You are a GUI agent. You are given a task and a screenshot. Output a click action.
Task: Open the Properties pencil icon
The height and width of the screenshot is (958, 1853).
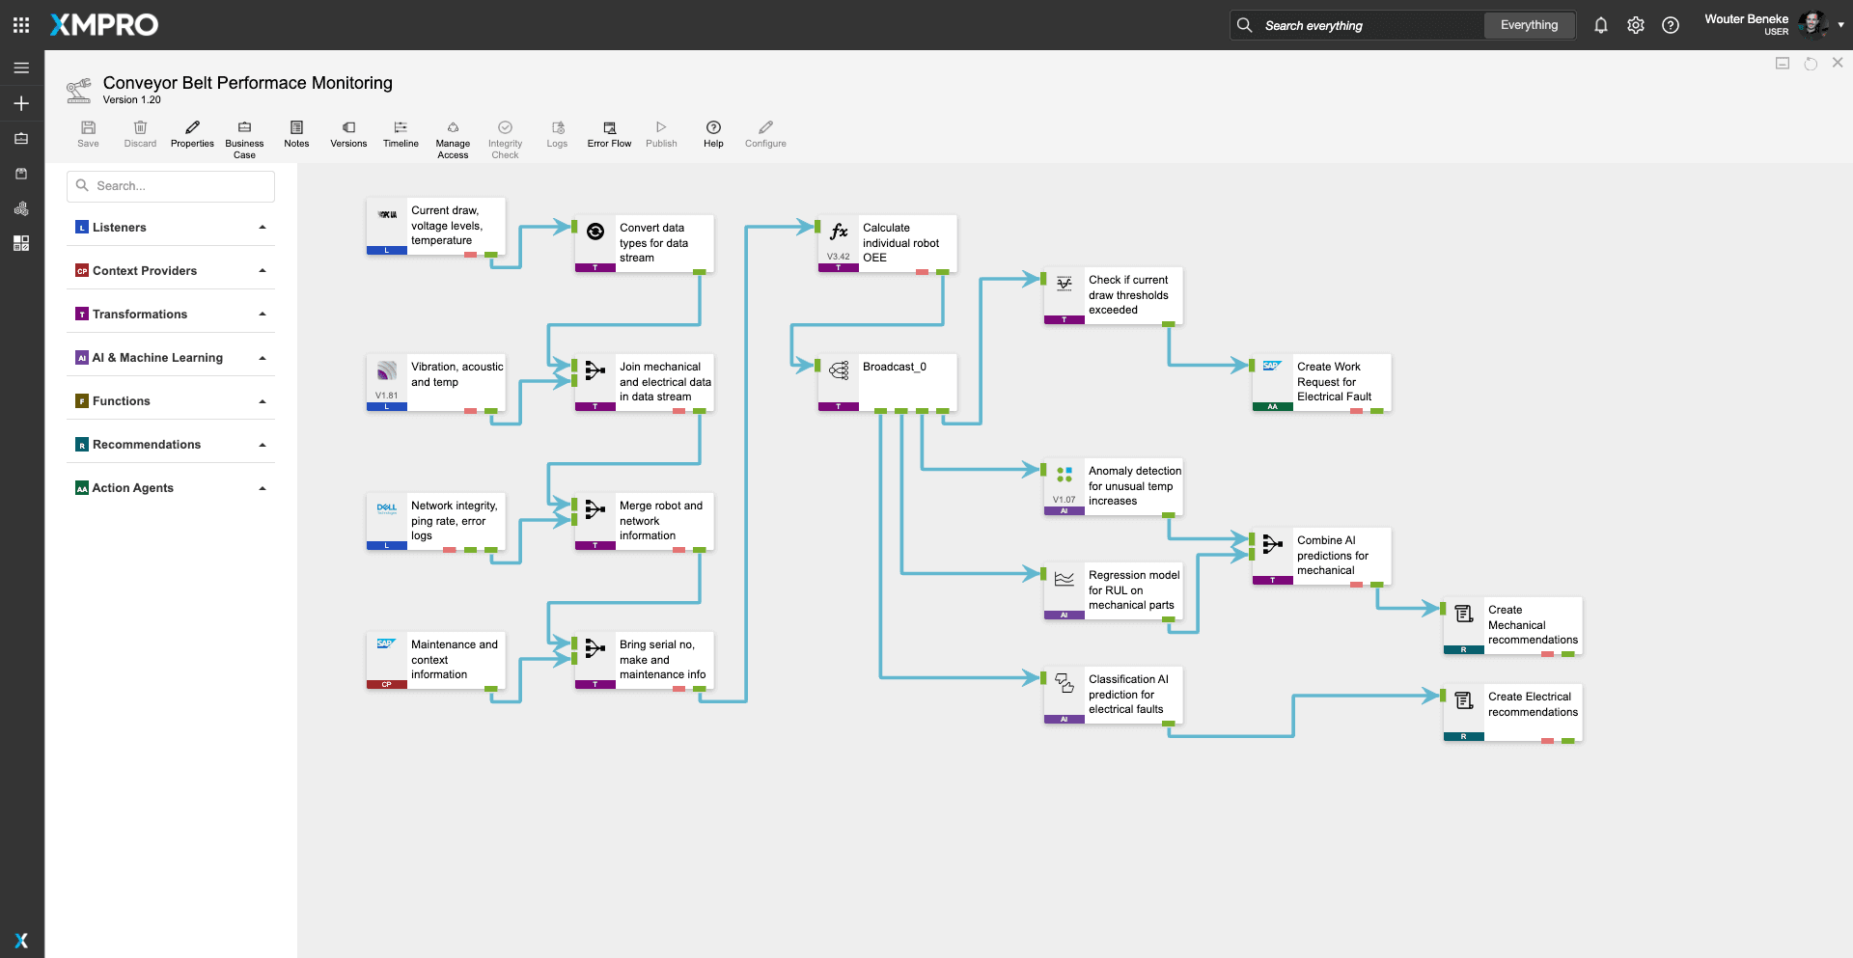tap(192, 128)
